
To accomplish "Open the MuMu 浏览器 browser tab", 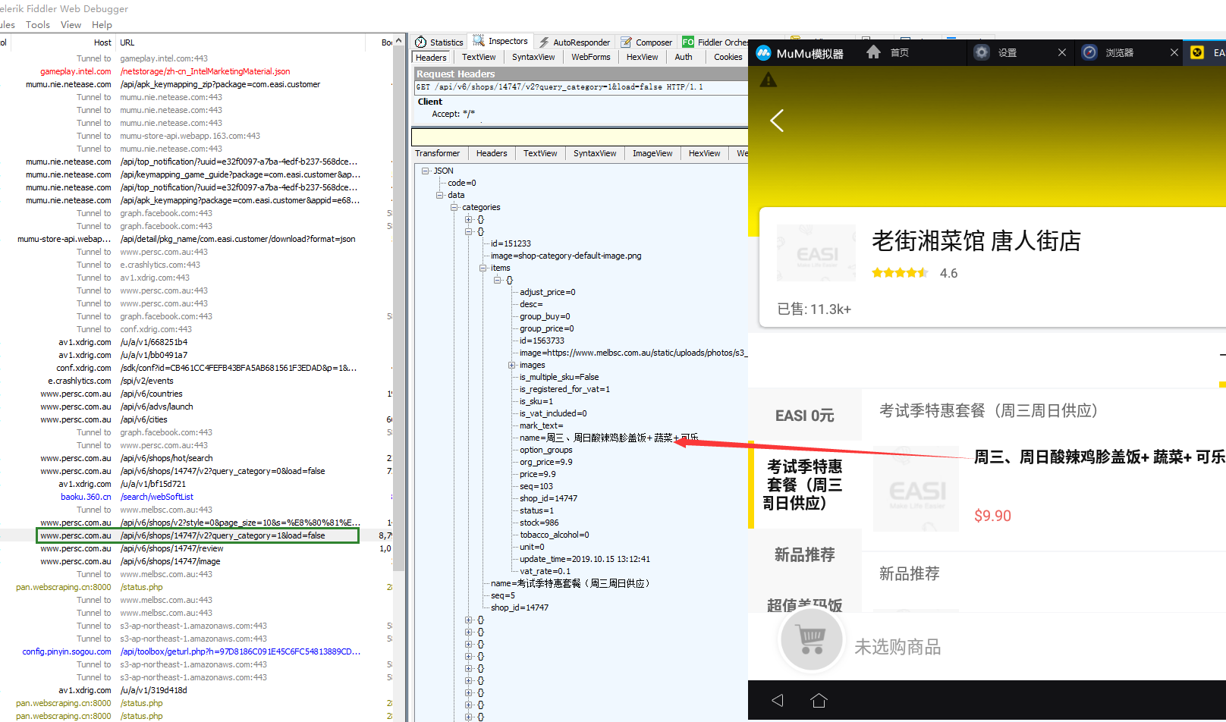I will [x=1119, y=52].
